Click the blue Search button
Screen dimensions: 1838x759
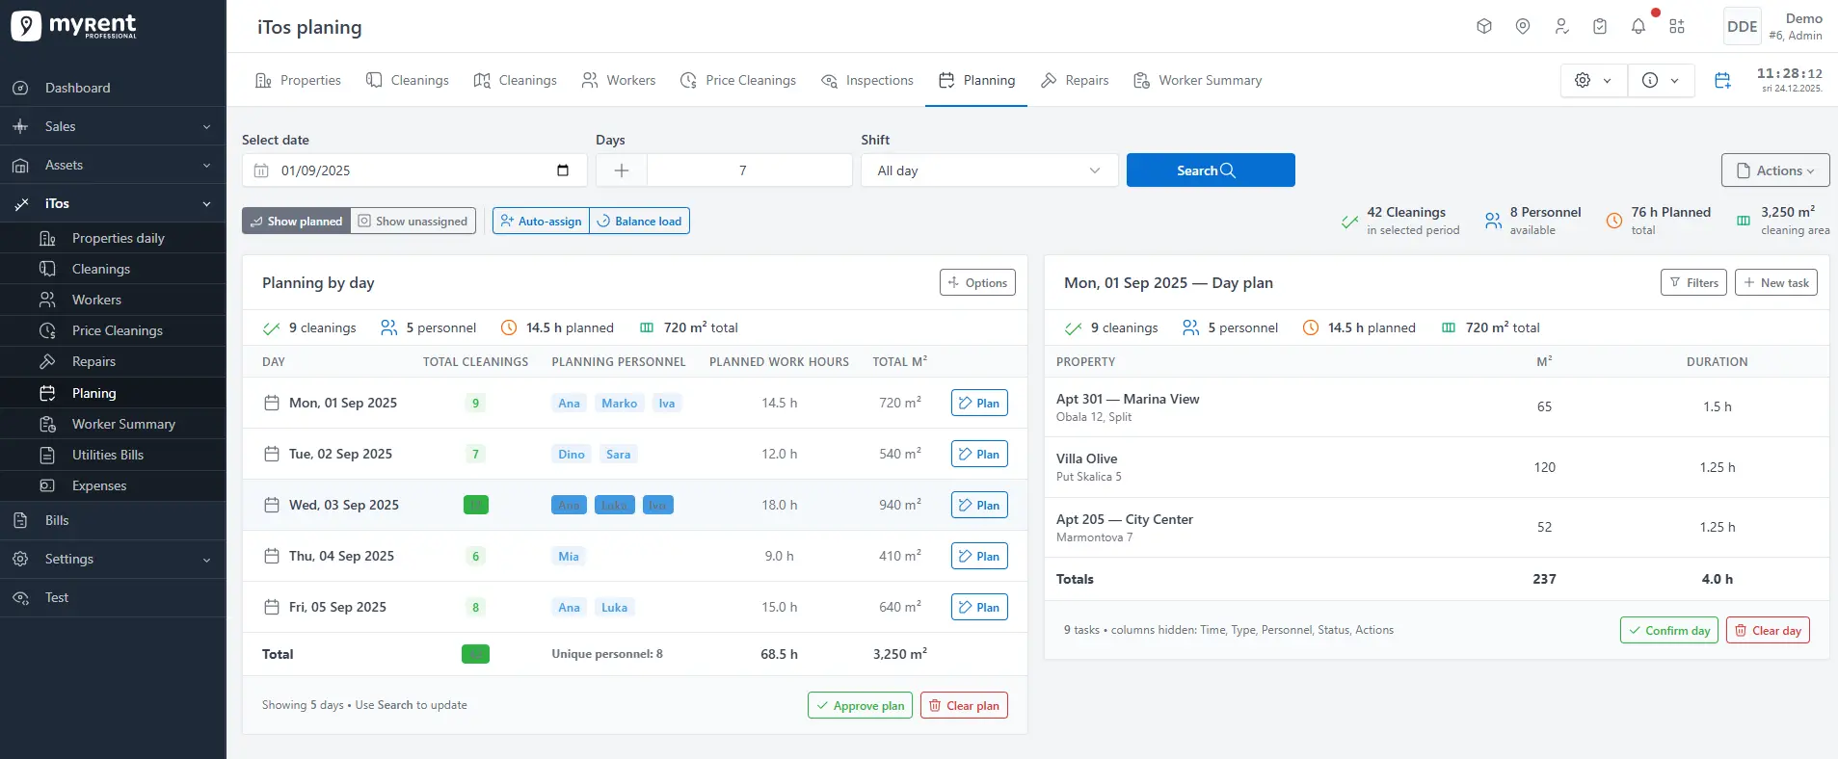(x=1210, y=170)
